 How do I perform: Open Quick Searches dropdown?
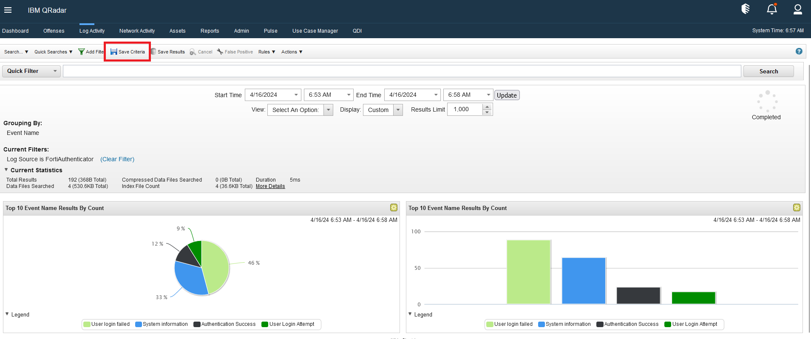pyautogui.click(x=54, y=52)
